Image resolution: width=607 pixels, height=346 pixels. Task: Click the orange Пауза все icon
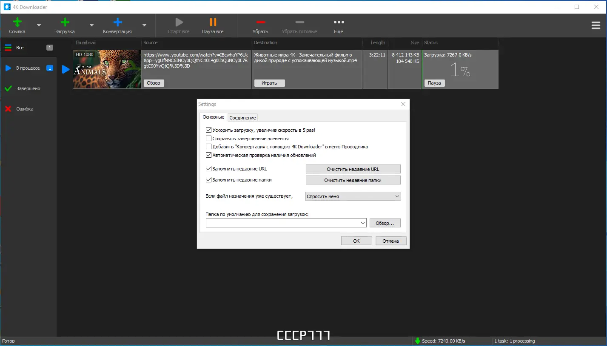(x=213, y=22)
